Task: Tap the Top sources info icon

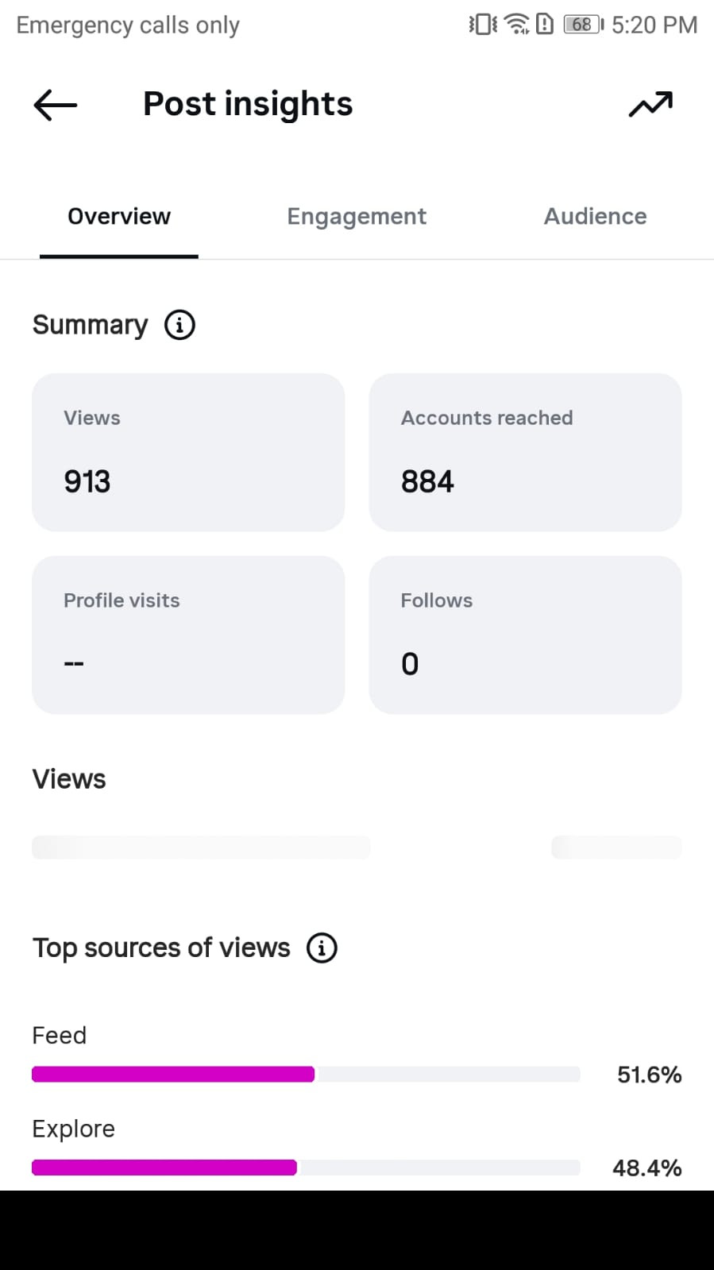Action: coord(322,948)
